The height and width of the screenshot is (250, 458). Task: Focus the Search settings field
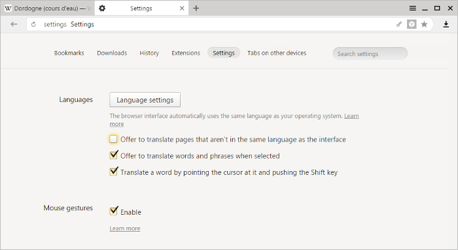[370, 54]
